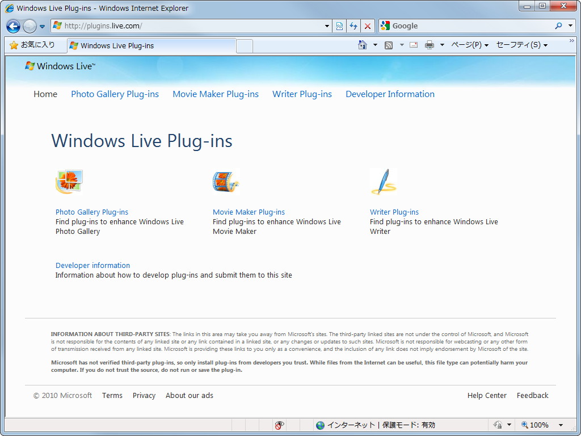
Task: Switch to the Home tab
Action: 45,94
